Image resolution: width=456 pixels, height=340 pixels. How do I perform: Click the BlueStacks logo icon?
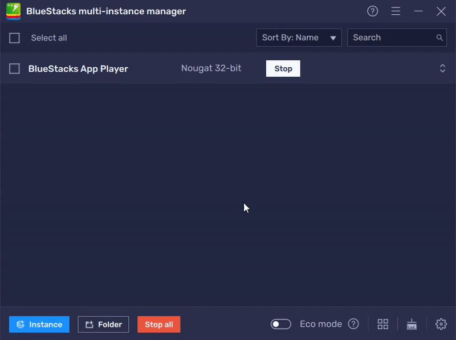pyautogui.click(x=13, y=11)
